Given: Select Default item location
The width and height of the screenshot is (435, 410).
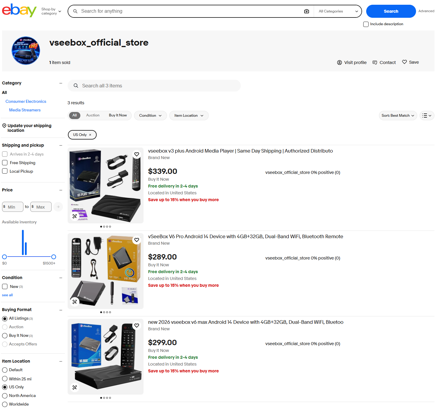Looking at the screenshot, I should click(x=5, y=370).
